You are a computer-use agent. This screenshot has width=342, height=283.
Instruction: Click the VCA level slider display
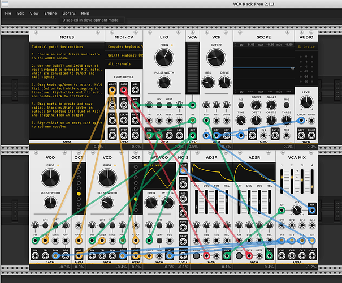pyautogui.click(x=192, y=68)
